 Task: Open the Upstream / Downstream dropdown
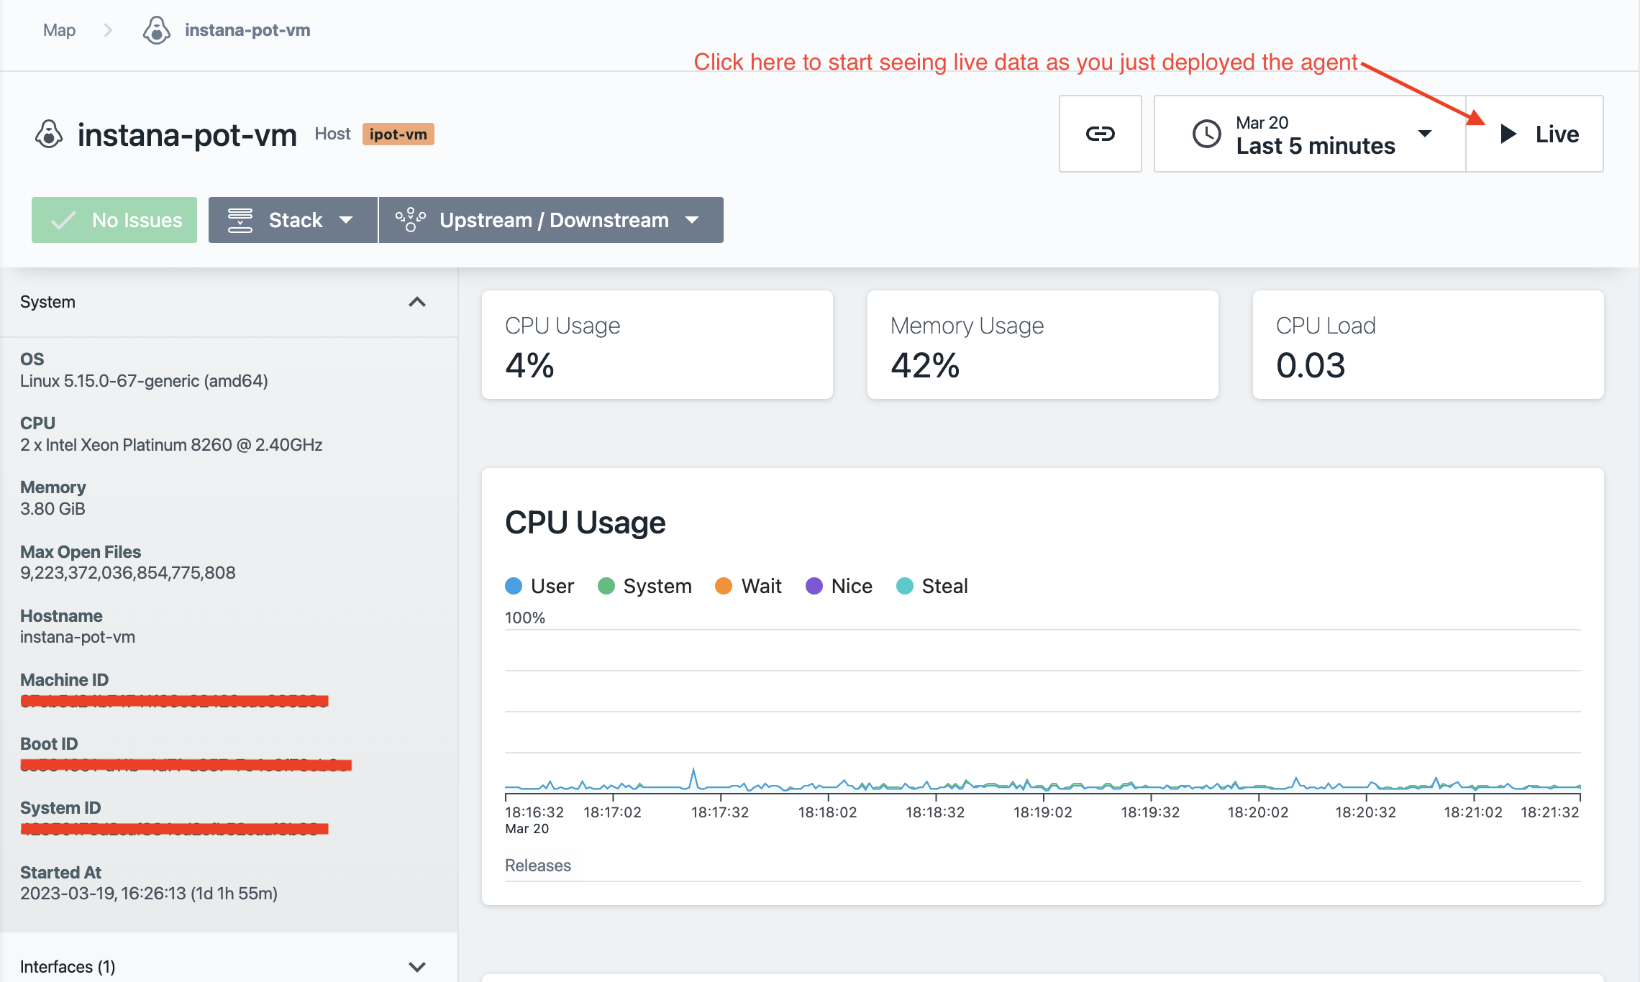(551, 220)
